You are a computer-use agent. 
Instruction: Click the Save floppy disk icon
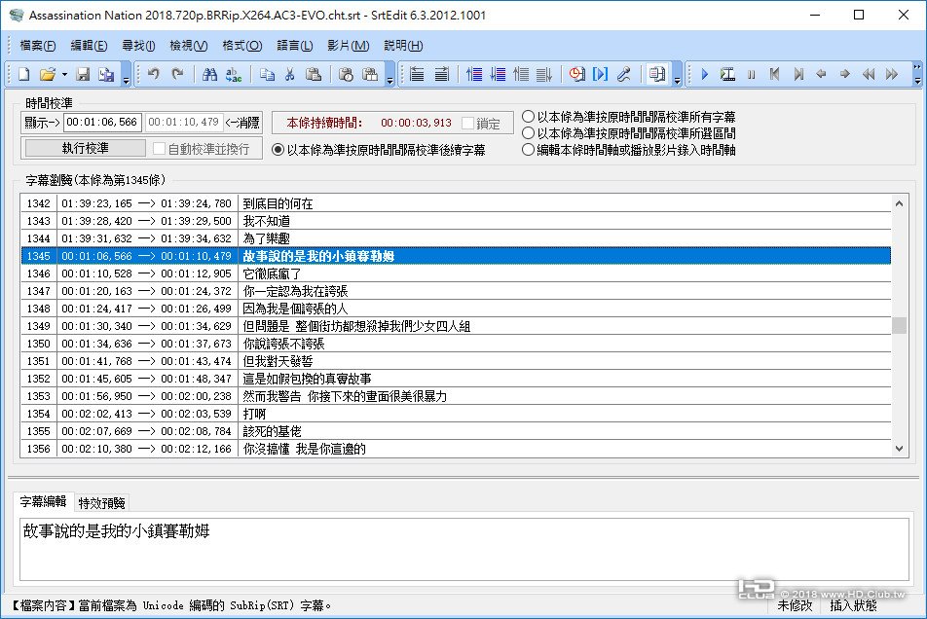83,74
